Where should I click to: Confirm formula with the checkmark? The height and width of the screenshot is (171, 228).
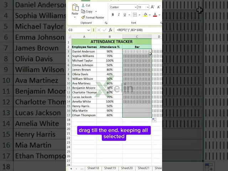104,30
